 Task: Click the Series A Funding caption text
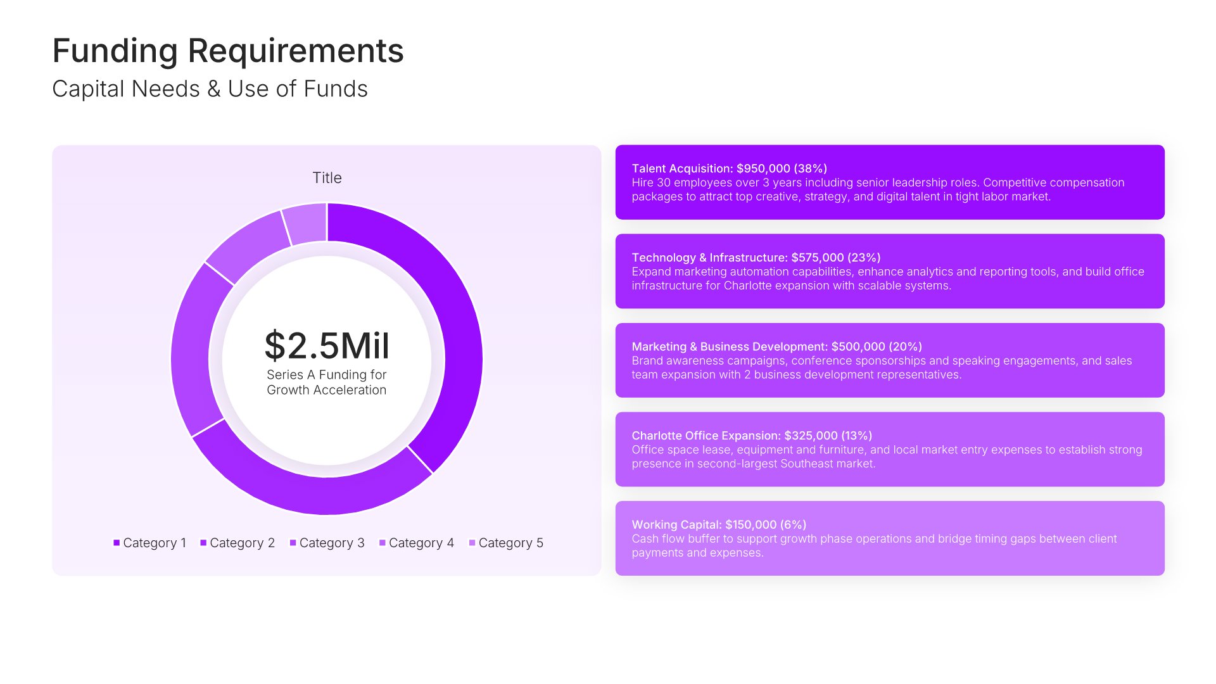[327, 383]
